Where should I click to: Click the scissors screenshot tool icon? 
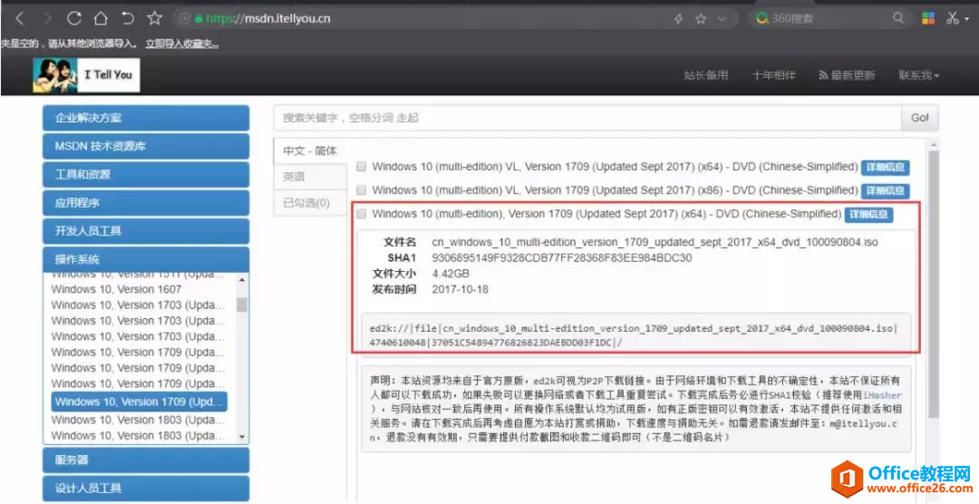(952, 19)
